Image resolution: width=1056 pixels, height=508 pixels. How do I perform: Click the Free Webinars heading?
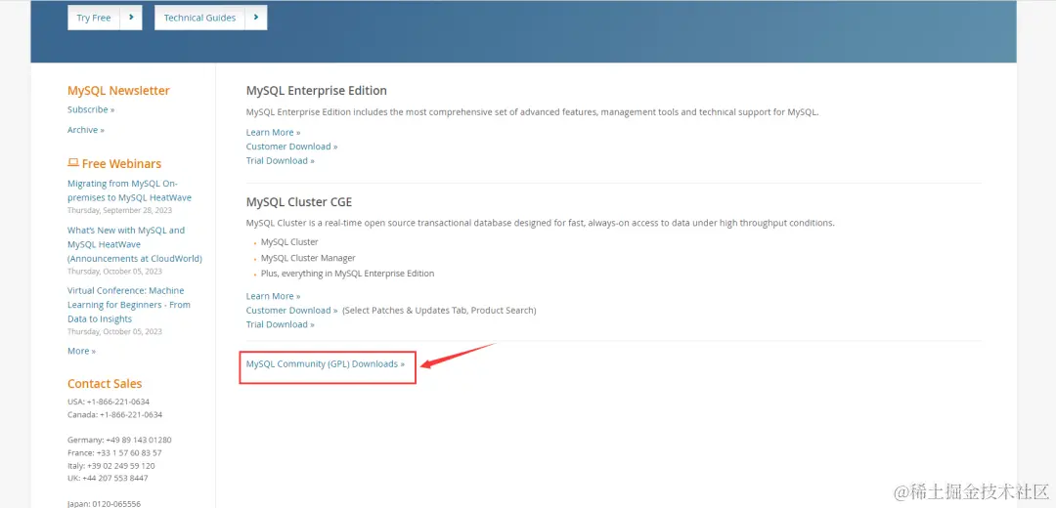(x=121, y=163)
